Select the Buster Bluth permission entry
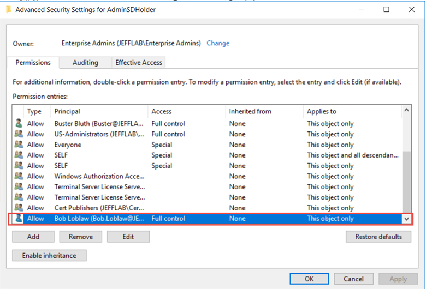 pos(208,123)
